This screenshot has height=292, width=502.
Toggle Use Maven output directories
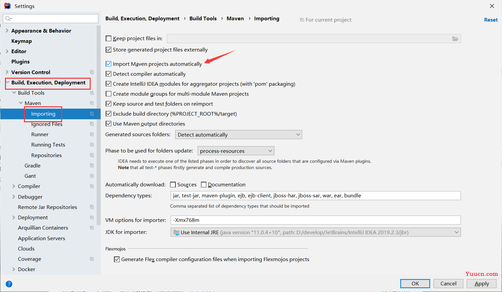click(x=109, y=124)
